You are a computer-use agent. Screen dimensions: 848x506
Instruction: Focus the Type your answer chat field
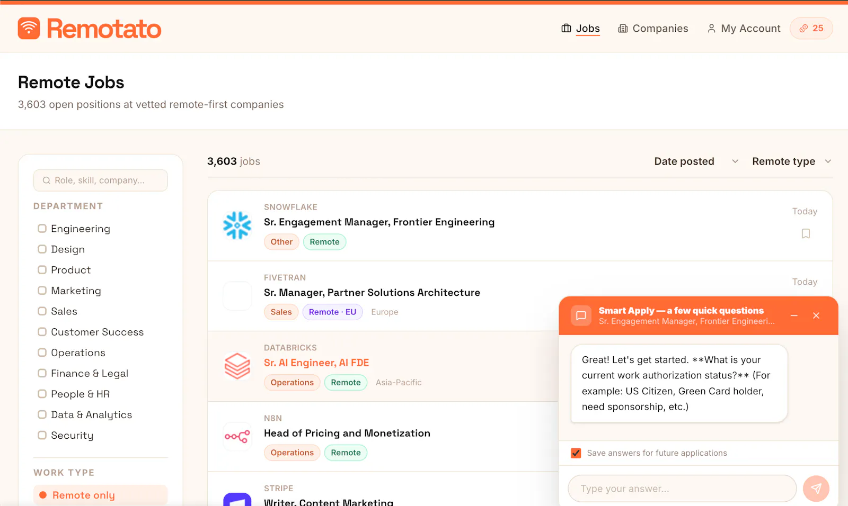click(682, 489)
